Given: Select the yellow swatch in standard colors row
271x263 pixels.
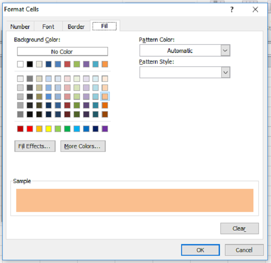Looking at the screenshot, I should 48,129.
